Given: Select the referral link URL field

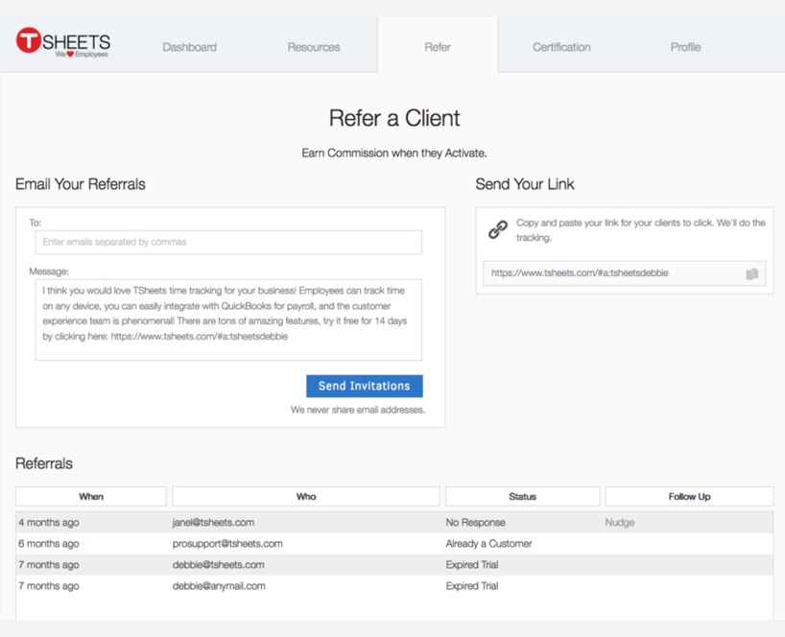Looking at the screenshot, I should [x=624, y=273].
